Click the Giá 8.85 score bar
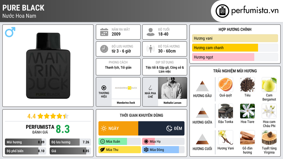The image size is (283, 159). (70, 151)
